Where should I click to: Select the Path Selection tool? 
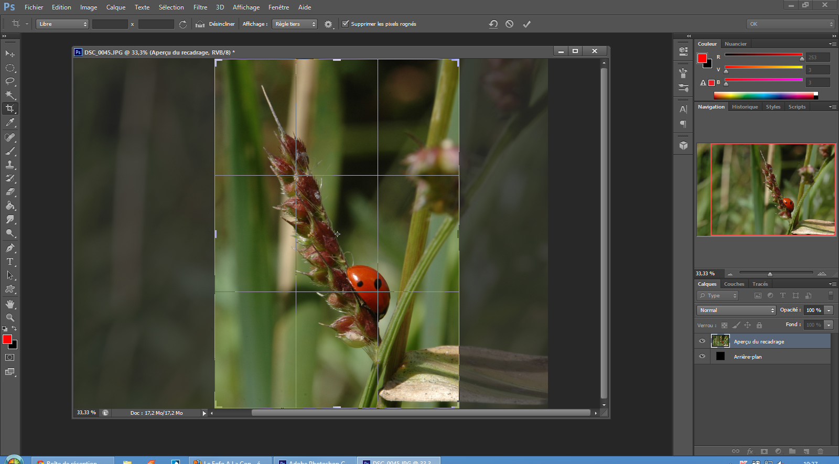click(10, 275)
